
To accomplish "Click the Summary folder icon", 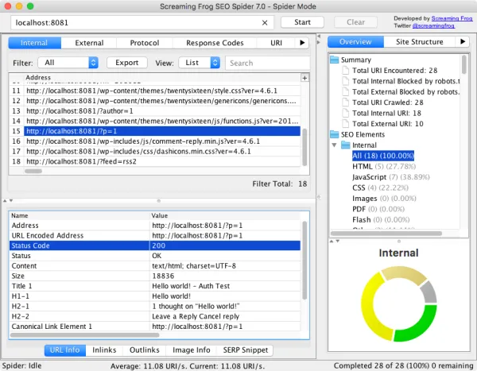I will pos(335,60).
